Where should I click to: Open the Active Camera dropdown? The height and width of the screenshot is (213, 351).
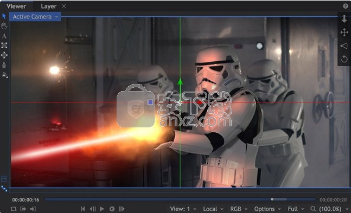tap(35, 17)
